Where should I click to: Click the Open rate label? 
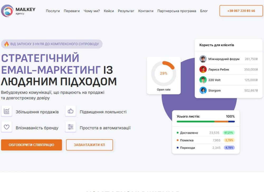pyautogui.click(x=164, y=90)
